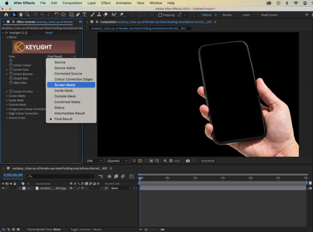Adjust the exposure value +0.0
Viewport: 313px width, 232px height.
click(176, 161)
